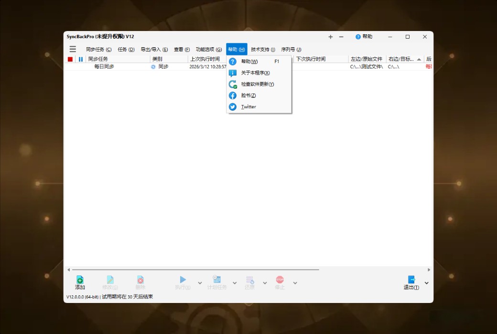Click the red Stop (停止) icon
This screenshot has height=334, width=497.
pos(280,281)
